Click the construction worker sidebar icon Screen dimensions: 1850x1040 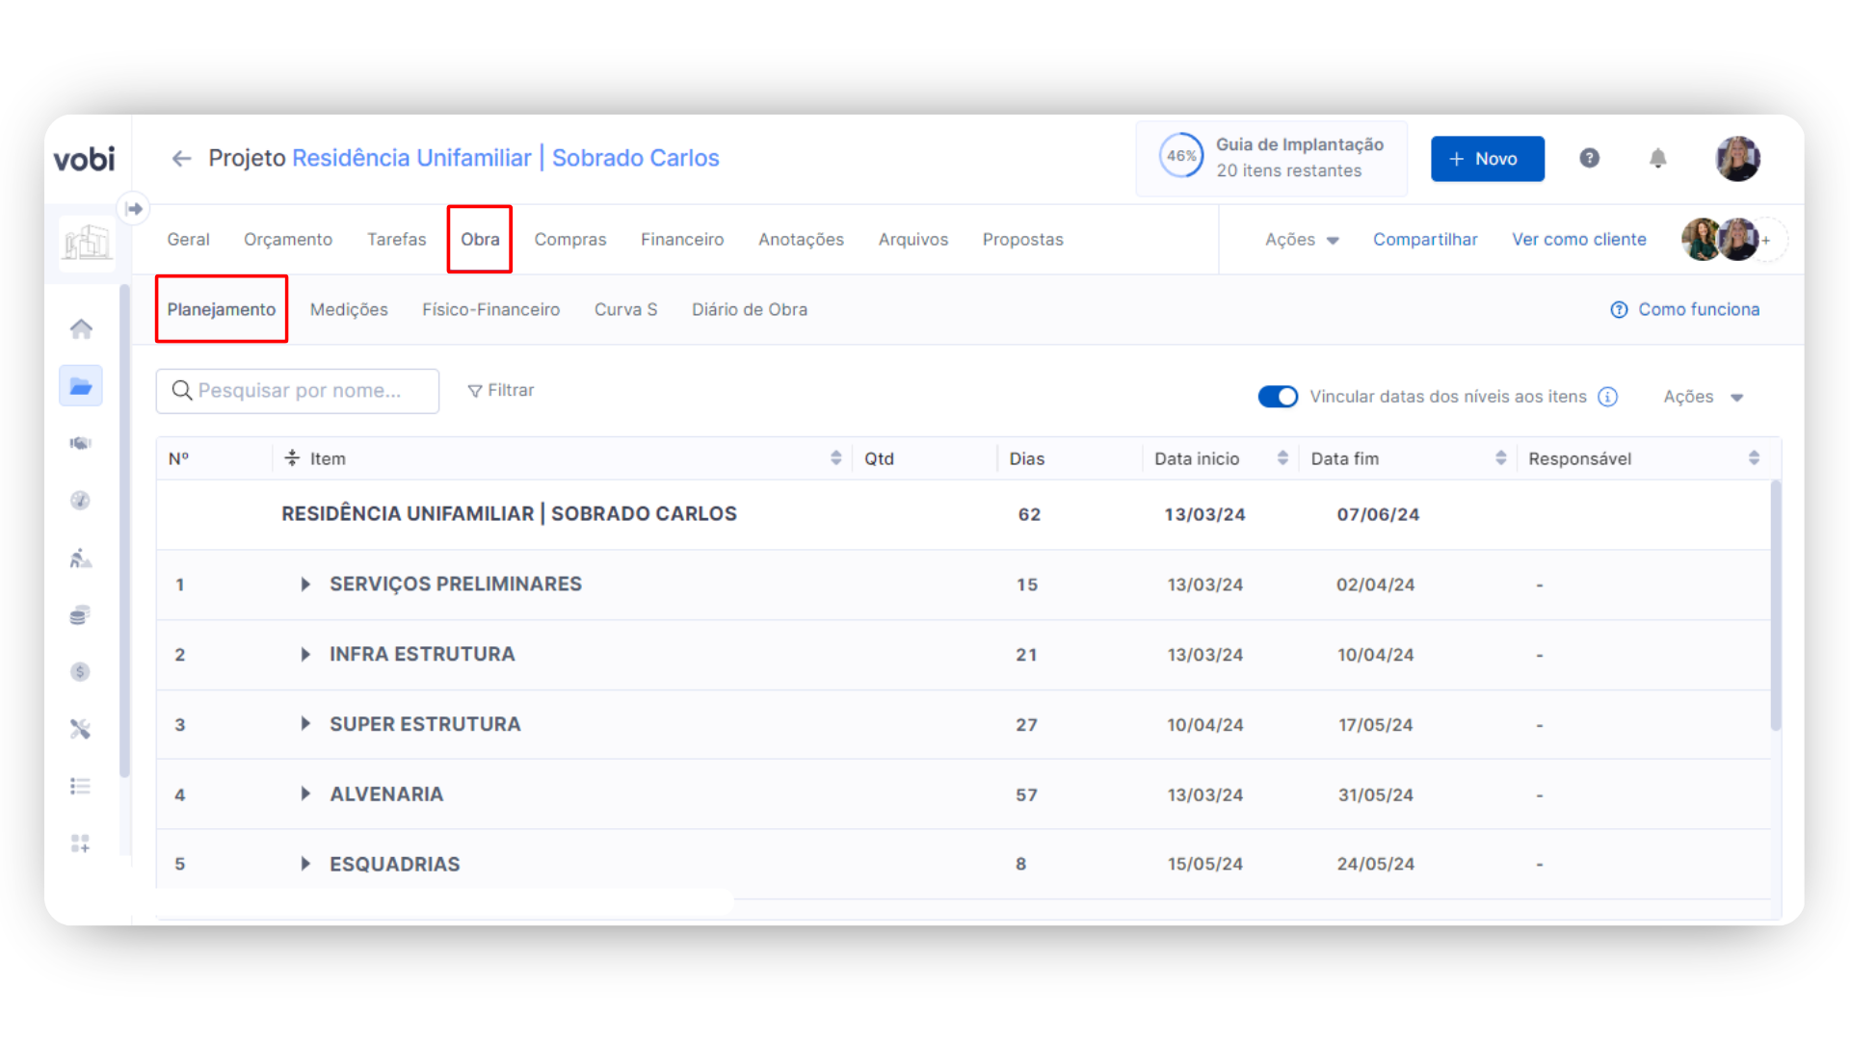(x=81, y=558)
